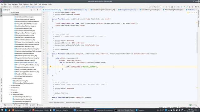This screenshot has height=112, width=200.
Task: Open the Git history clock icon
Action: (190, 7)
